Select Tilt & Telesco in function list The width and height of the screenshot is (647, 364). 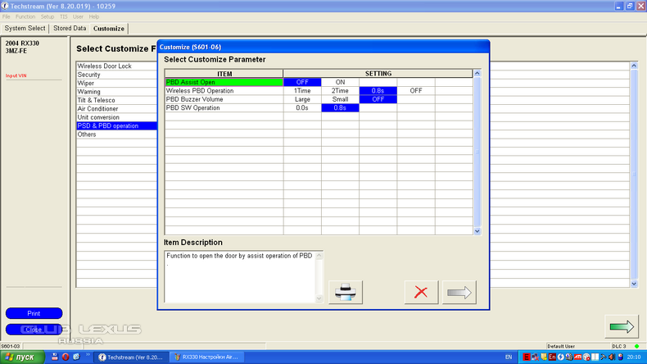(117, 100)
